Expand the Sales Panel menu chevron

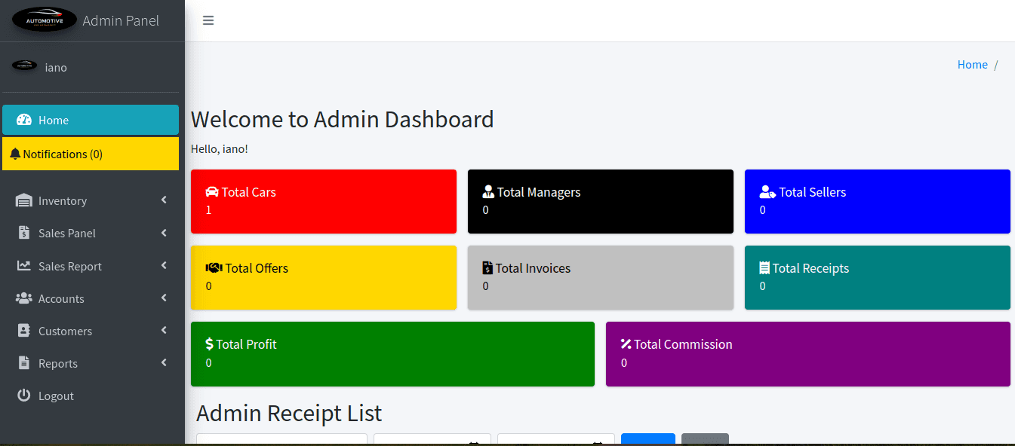pos(164,233)
